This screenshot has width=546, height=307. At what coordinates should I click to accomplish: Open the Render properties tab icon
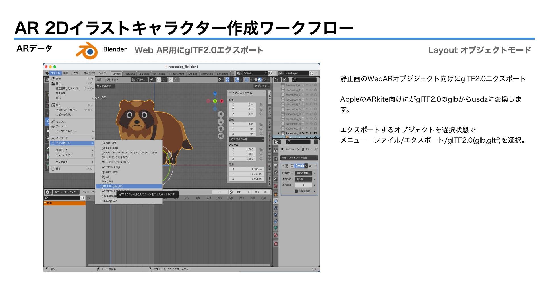(276, 159)
